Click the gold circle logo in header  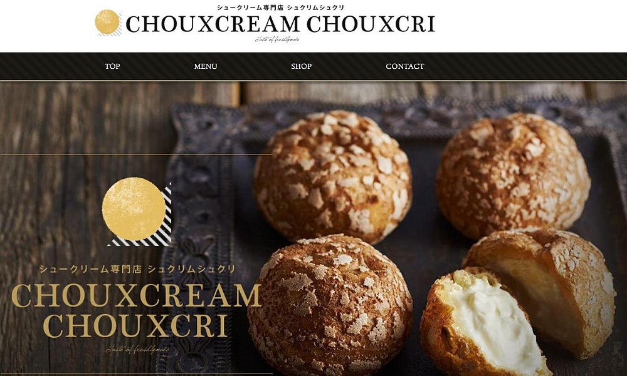pyautogui.click(x=107, y=22)
